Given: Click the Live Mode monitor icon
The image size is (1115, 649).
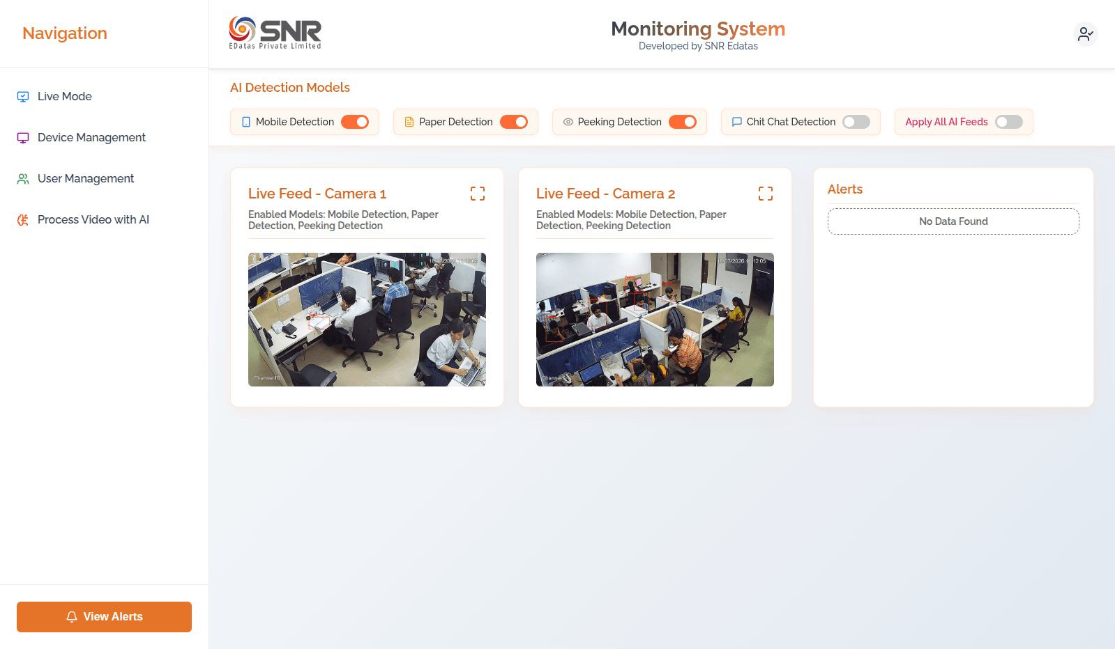Looking at the screenshot, I should [23, 97].
